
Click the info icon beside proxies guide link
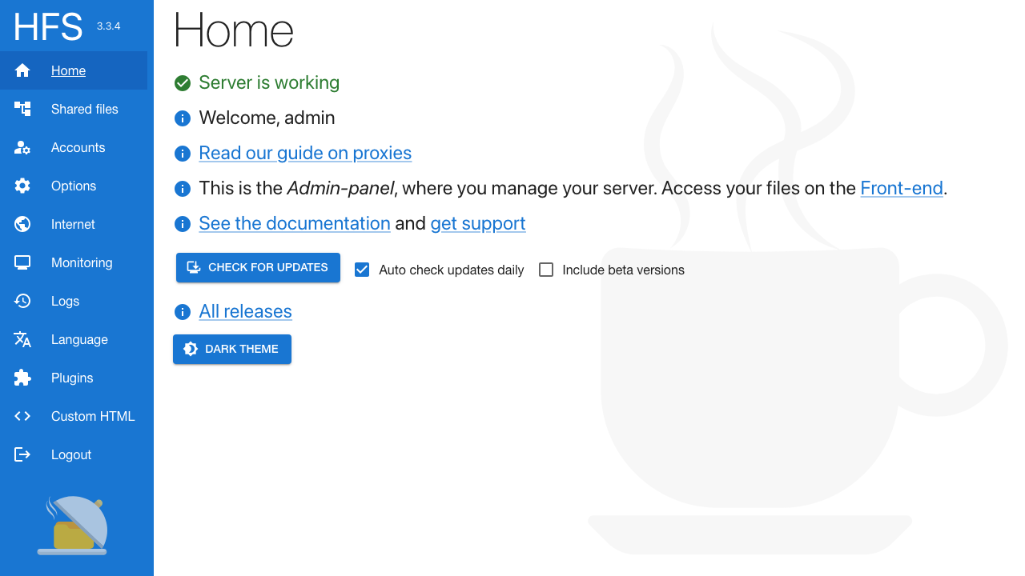183,154
